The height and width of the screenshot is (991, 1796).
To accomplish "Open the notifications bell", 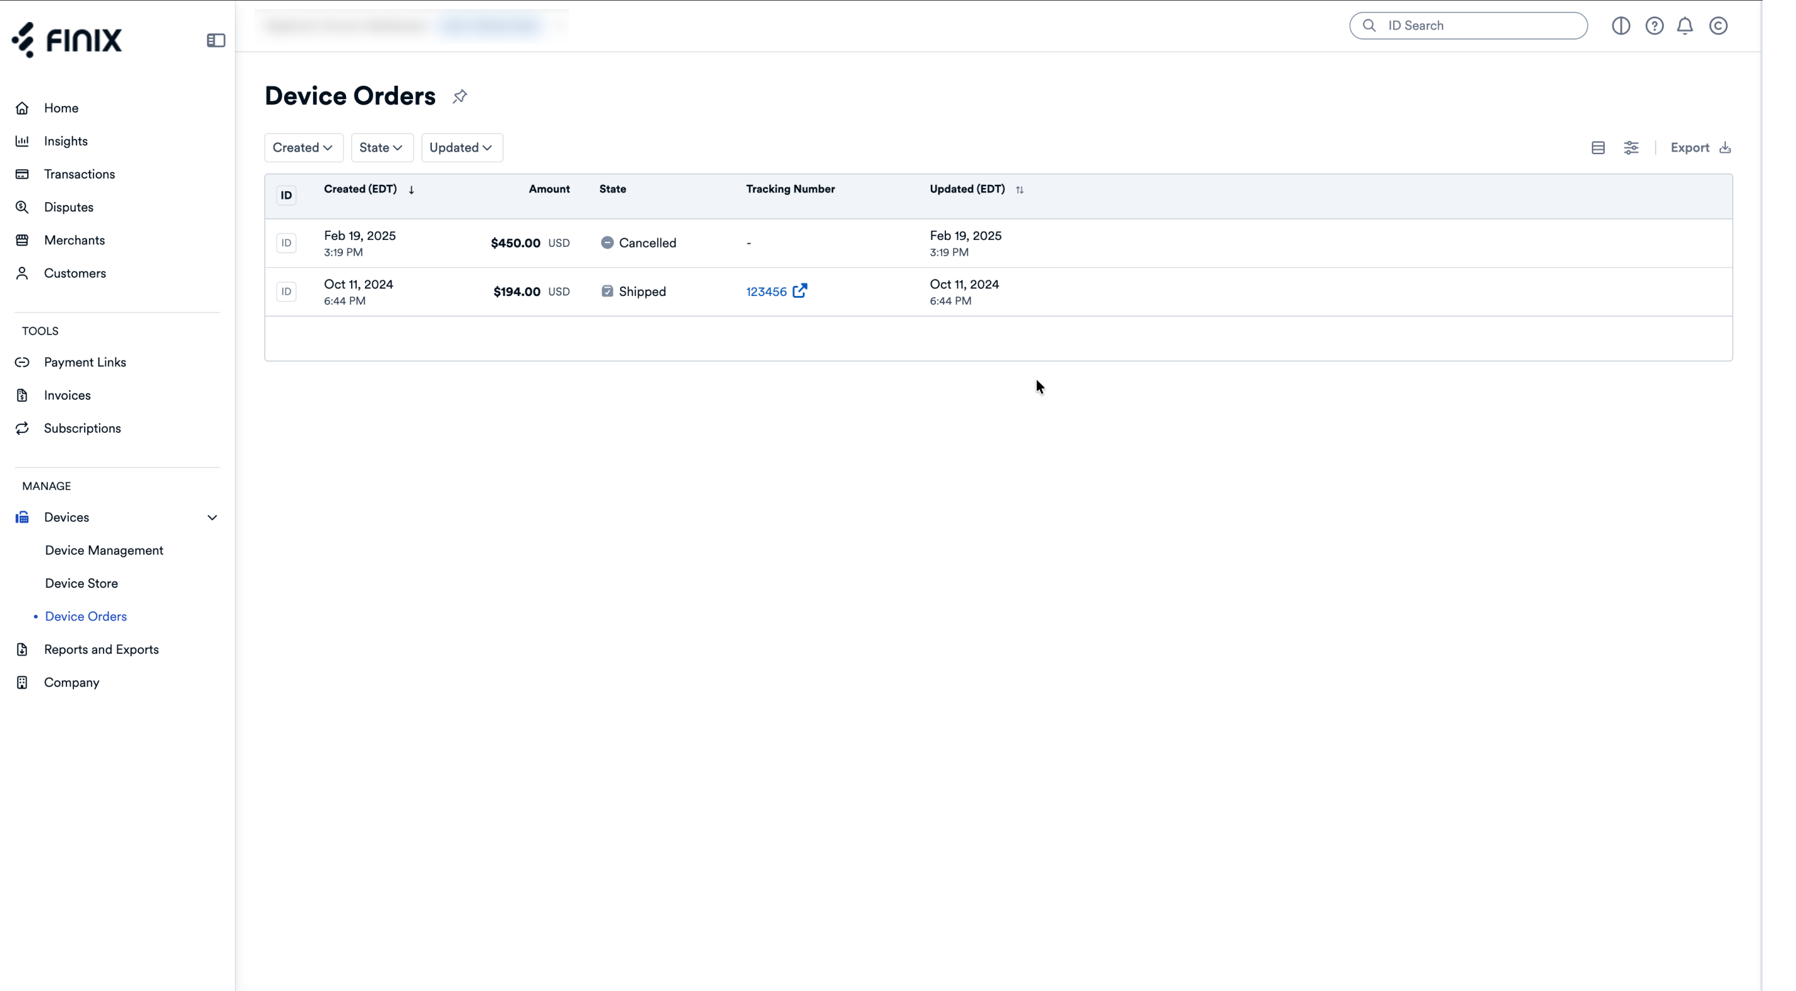I will [x=1684, y=26].
